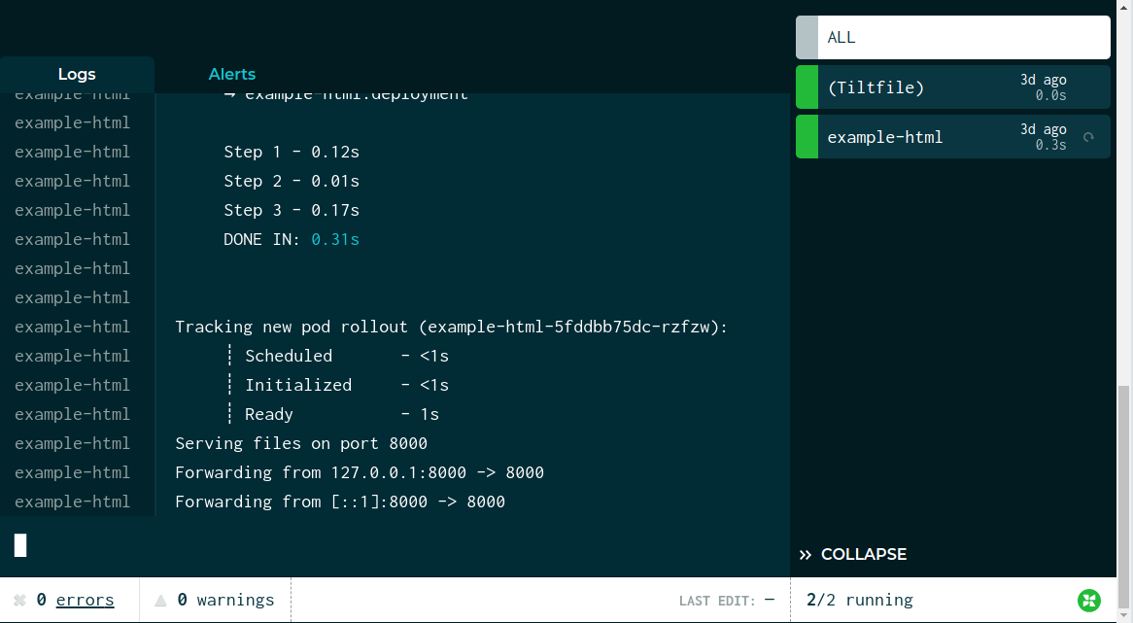This screenshot has width=1133, height=623.
Task: Click the warnings triangle icon
Action: point(160,600)
